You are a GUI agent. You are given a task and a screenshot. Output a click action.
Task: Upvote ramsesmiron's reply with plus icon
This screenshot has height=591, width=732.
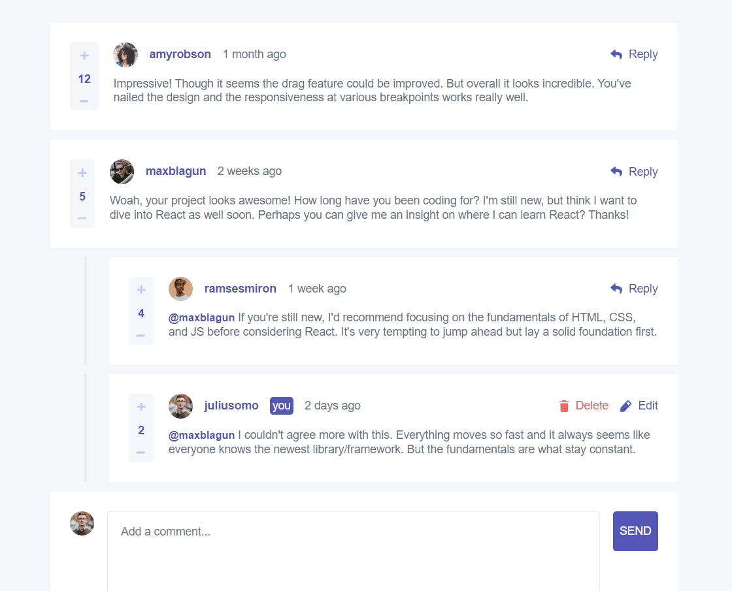pyautogui.click(x=141, y=290)
